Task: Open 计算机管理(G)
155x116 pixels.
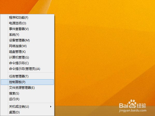Action: (27, 57)
